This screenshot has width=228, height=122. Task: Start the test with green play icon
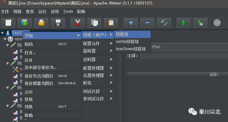(x=184, y=23)
